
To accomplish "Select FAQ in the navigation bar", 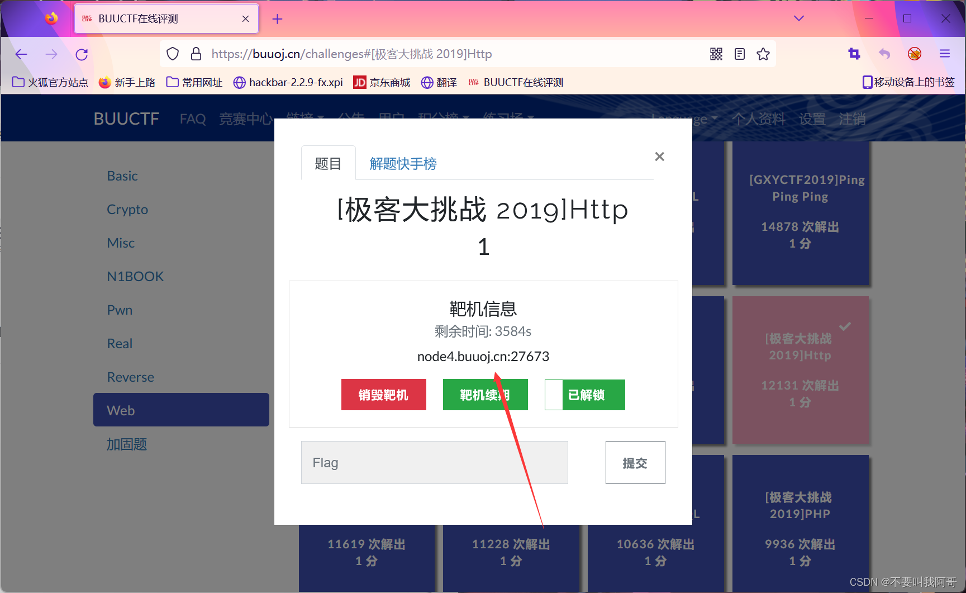I will pos(192,118).
